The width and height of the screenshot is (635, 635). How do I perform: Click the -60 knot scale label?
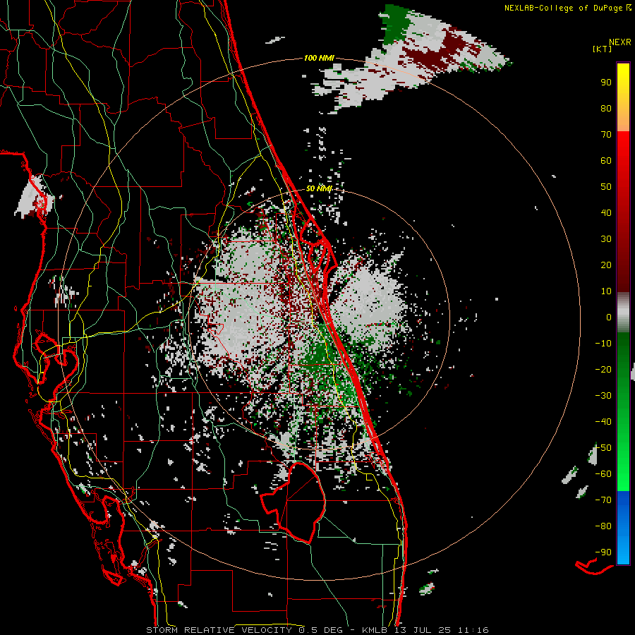pos(603,474)
